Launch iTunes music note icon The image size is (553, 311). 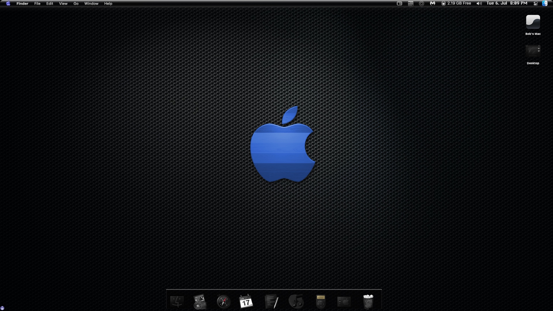(296, 301)
